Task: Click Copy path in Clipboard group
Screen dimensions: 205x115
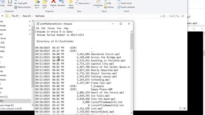Action: click(21, 3)
